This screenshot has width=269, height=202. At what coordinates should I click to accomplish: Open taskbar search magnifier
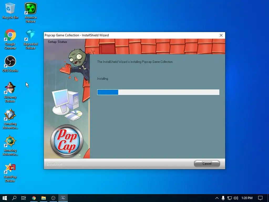pyautogui.click(x=14, y=198)
